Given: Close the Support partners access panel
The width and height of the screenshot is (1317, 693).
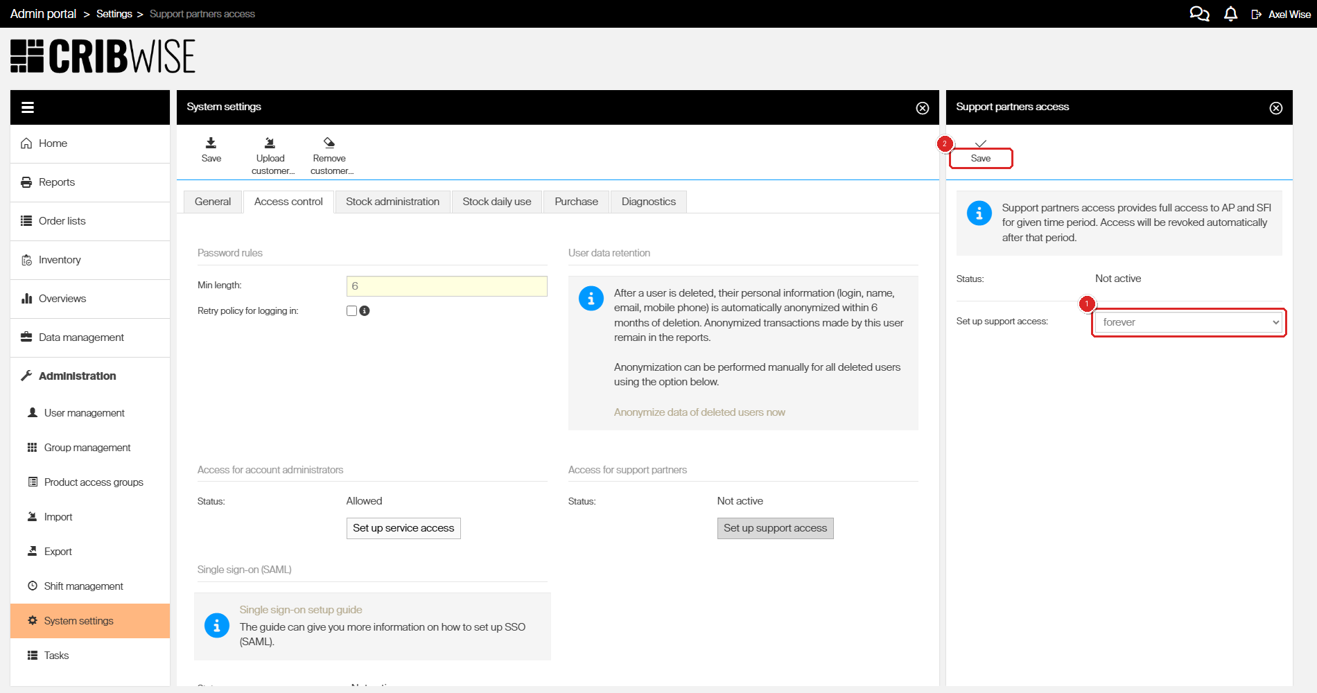Looking at the screenshot, I should 1275,108.
